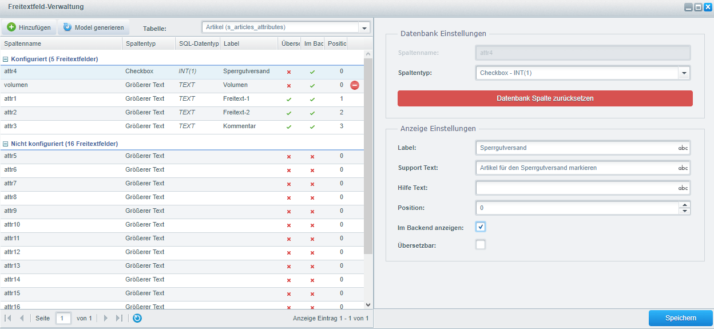
Task: Click the next page arrow in pagination
Action: point(105,318)
